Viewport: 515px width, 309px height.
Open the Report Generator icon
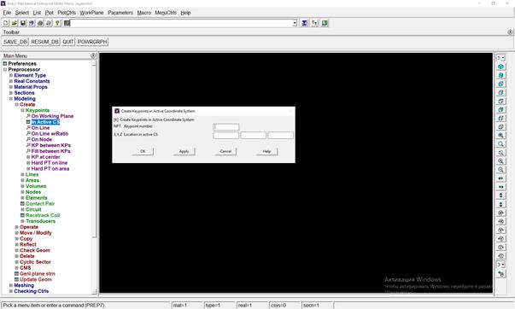coord(49,23)
